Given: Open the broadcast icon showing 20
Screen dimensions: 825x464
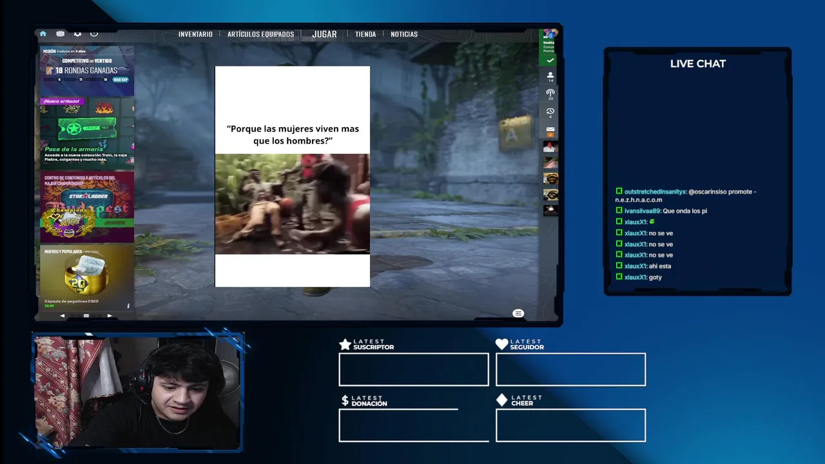Looking at the screenshot, I should (550, 94).
